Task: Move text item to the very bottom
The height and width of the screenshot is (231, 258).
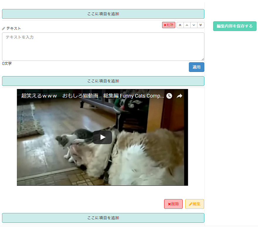Action: pos(201,25)
